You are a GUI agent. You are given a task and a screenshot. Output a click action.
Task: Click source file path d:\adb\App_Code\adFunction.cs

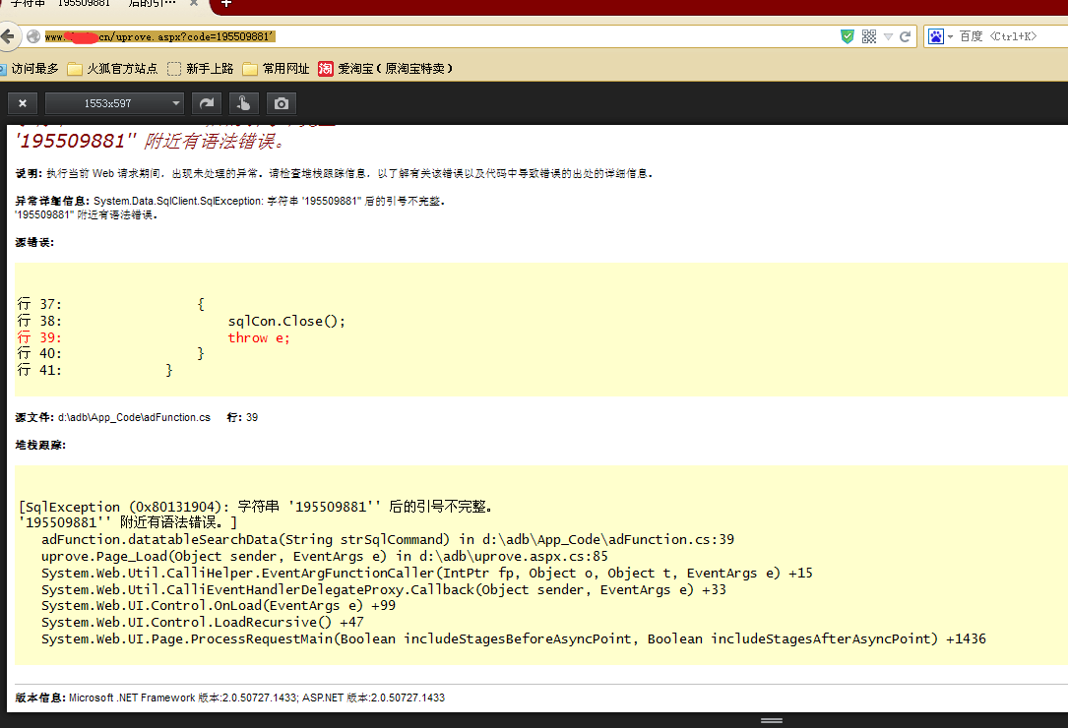tap(134, 417)
